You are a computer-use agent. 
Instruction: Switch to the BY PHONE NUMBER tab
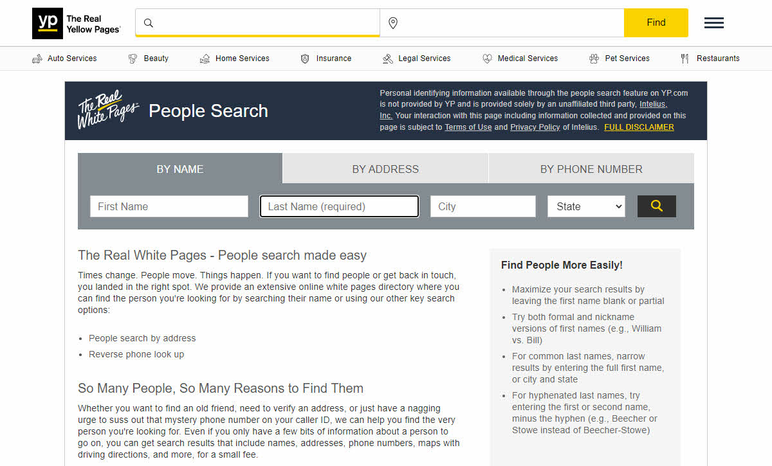click(591, 168)
